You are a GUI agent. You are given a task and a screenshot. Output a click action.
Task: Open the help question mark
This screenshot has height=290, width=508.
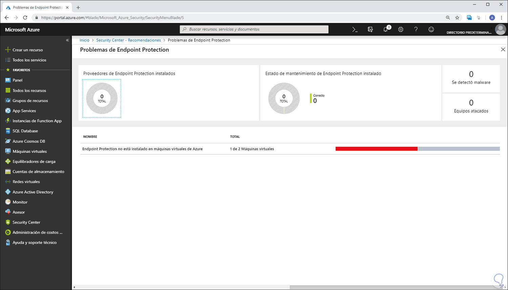point(416,29)
